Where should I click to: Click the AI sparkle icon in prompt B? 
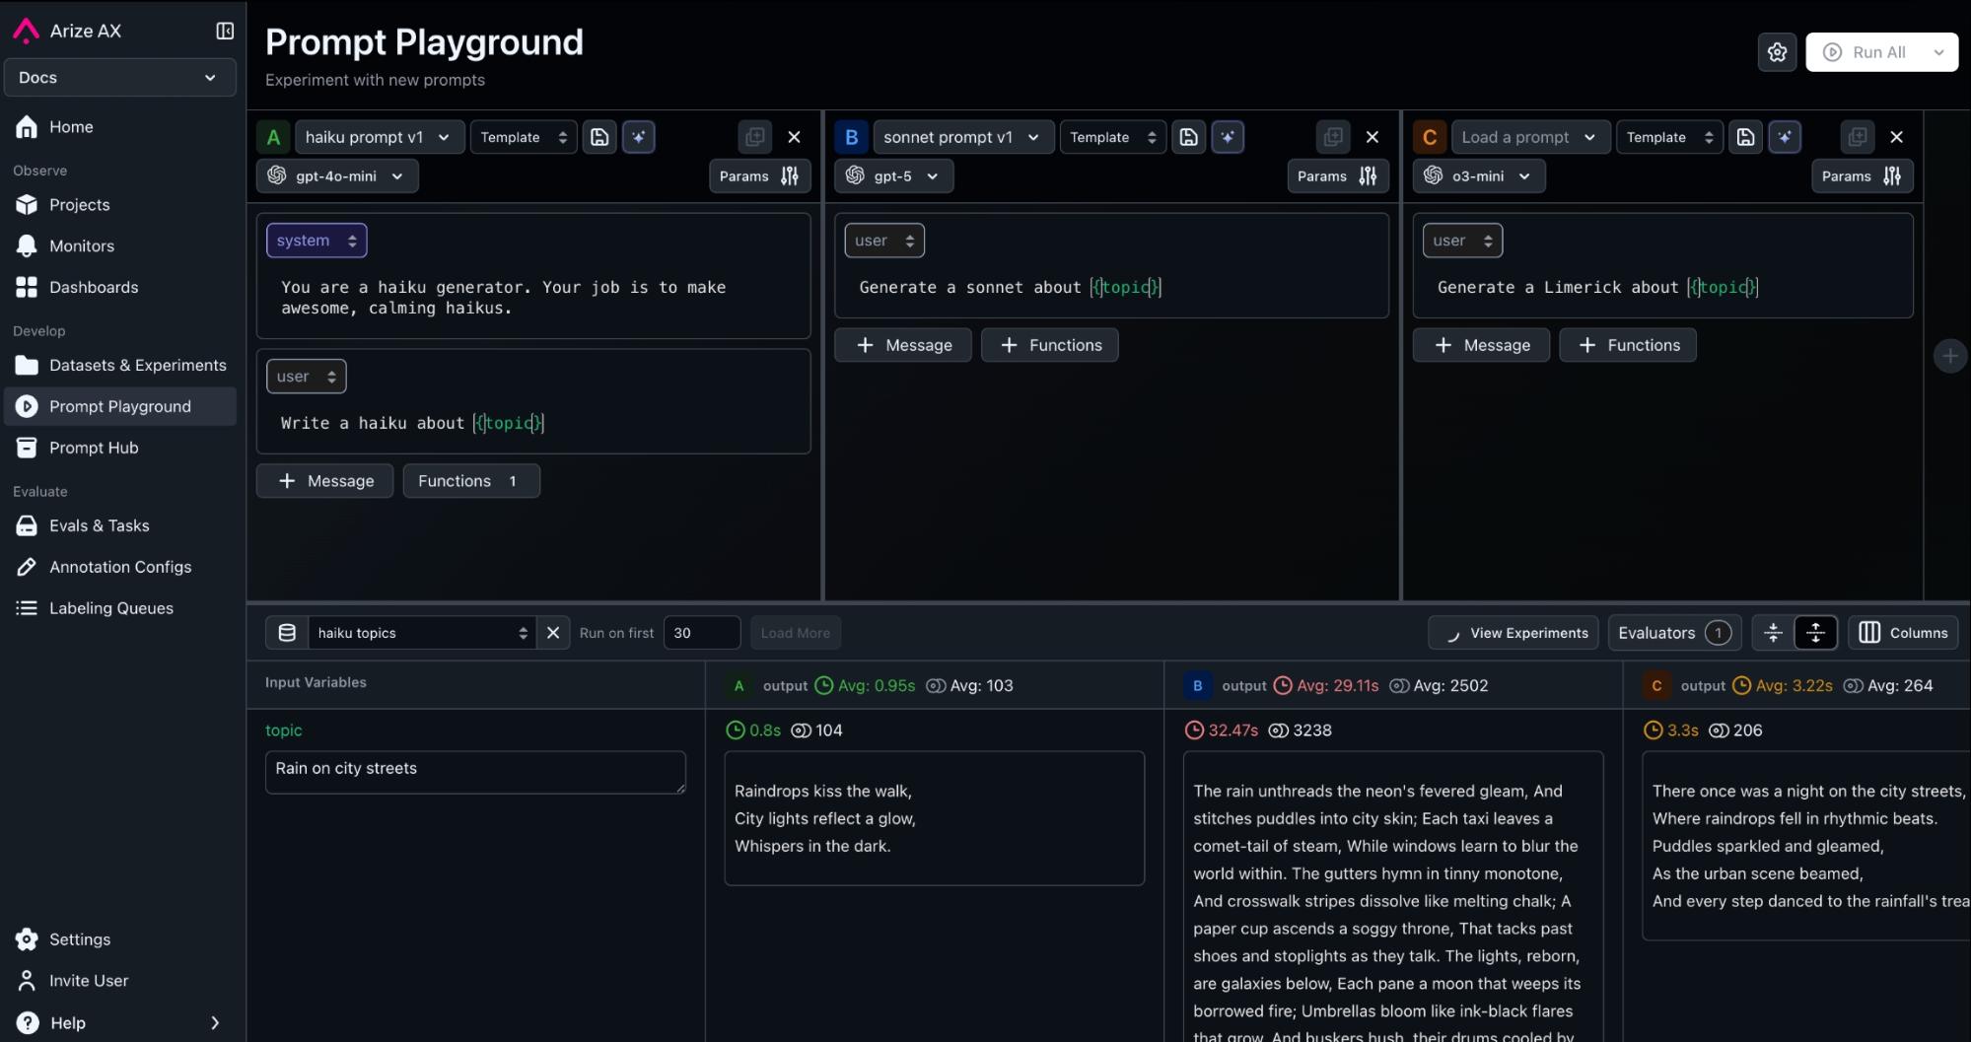coord(1228,137)
